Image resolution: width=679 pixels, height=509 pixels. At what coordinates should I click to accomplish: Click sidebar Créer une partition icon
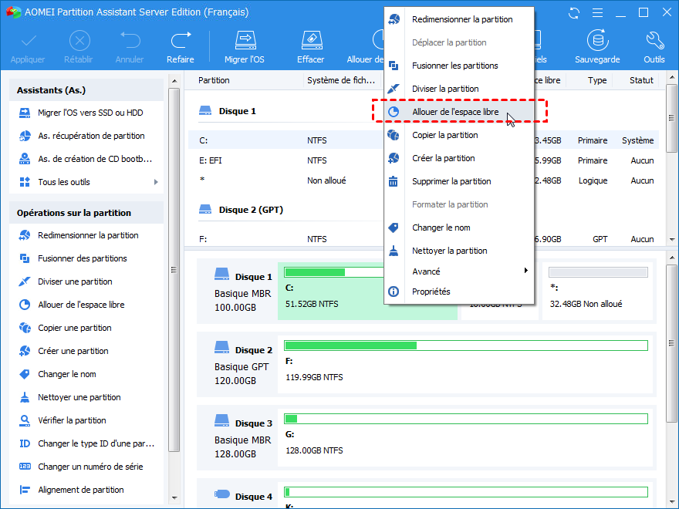pyautogui.click(x=25, y=351)
